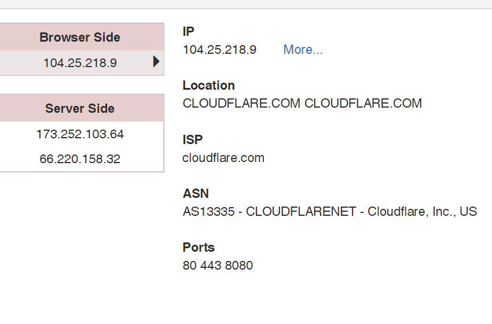492x324 pixels.
Task: Open the More... link
Action: click(303, 50)
